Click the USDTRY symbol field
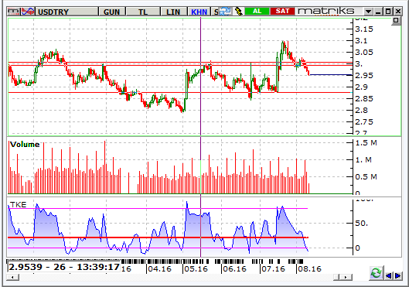 66,12
